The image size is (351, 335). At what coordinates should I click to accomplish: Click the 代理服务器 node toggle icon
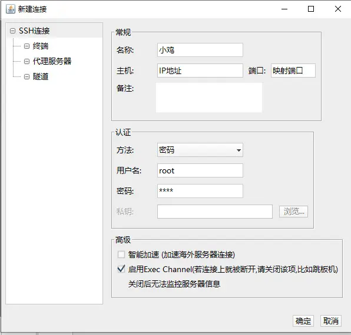coord(27,61)
